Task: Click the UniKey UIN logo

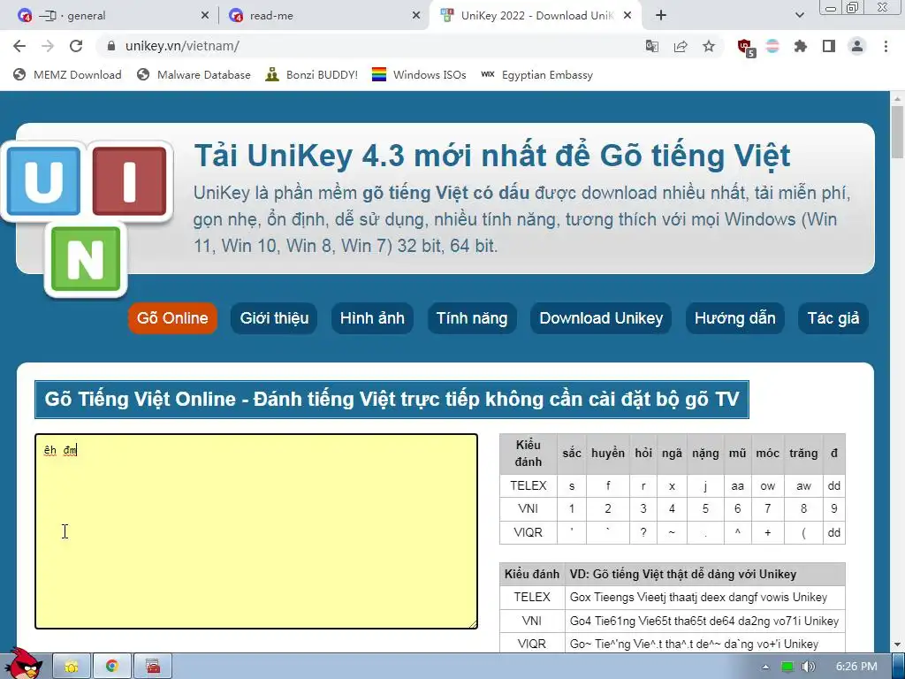Action: [87, 219]
